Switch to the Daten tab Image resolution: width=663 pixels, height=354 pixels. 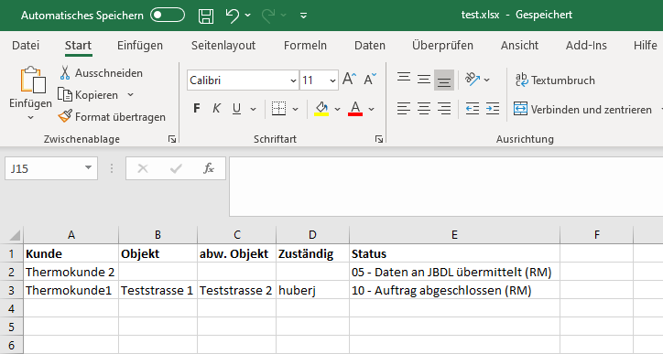tap(370, 45)
